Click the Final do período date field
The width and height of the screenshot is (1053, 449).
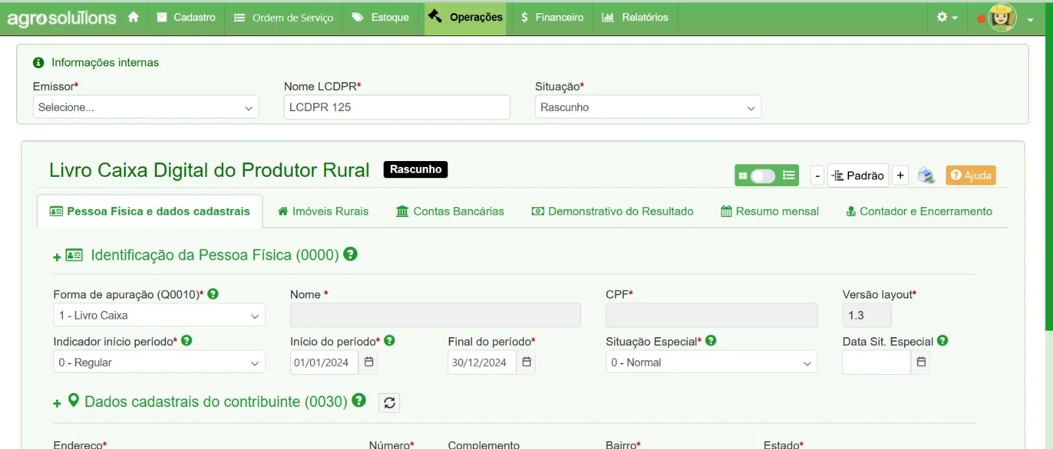click(x=482, y=362)
